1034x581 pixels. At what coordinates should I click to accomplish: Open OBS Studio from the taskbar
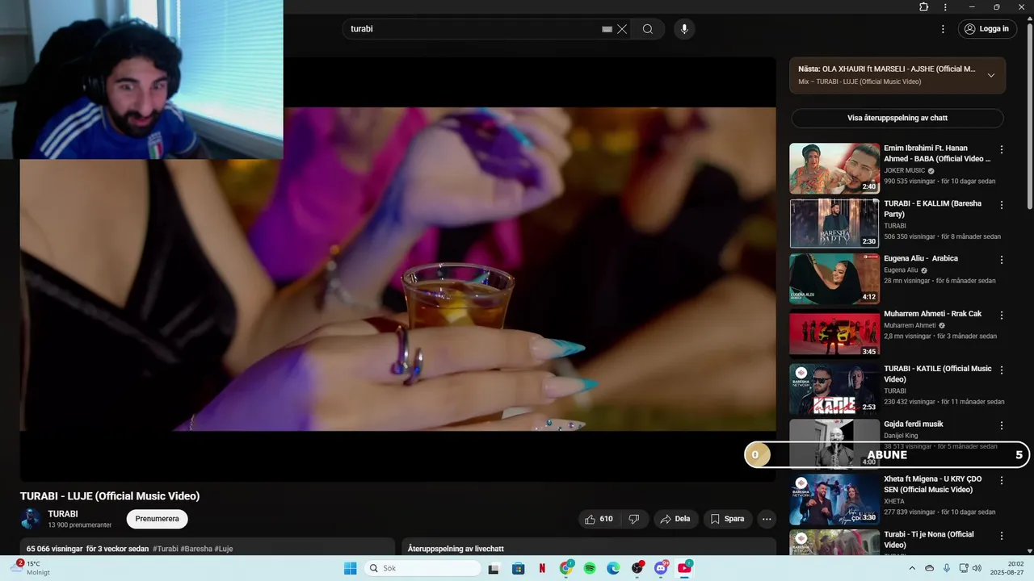click(x=637, y=568)
